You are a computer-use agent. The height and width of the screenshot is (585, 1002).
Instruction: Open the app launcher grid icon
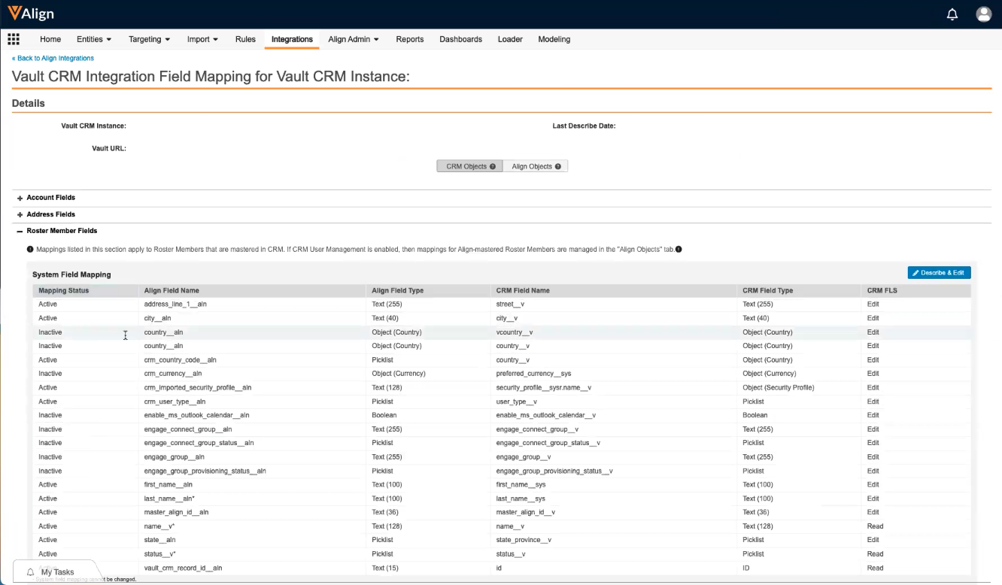(x=14, y=39)
